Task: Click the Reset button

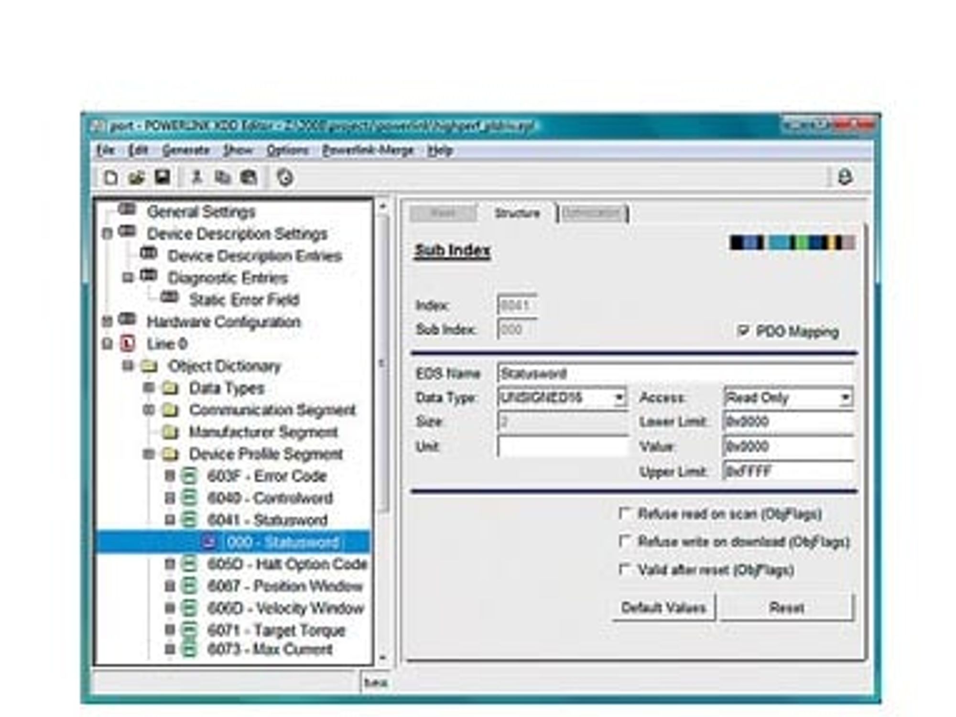Action: click(786, 608)
